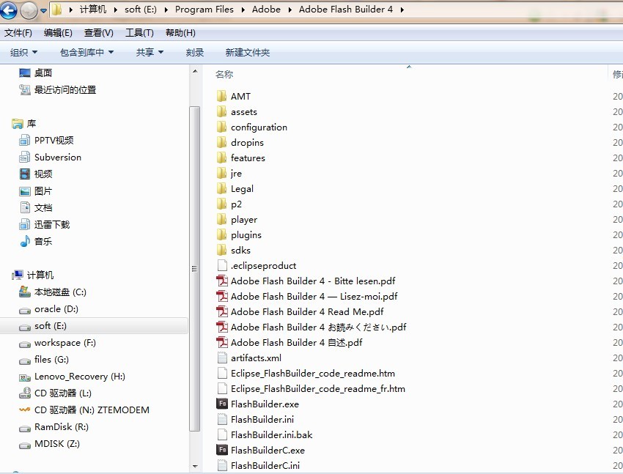Click the Back navigation arrow button
The image size is (623, 474).
click(x=8, y=10)
